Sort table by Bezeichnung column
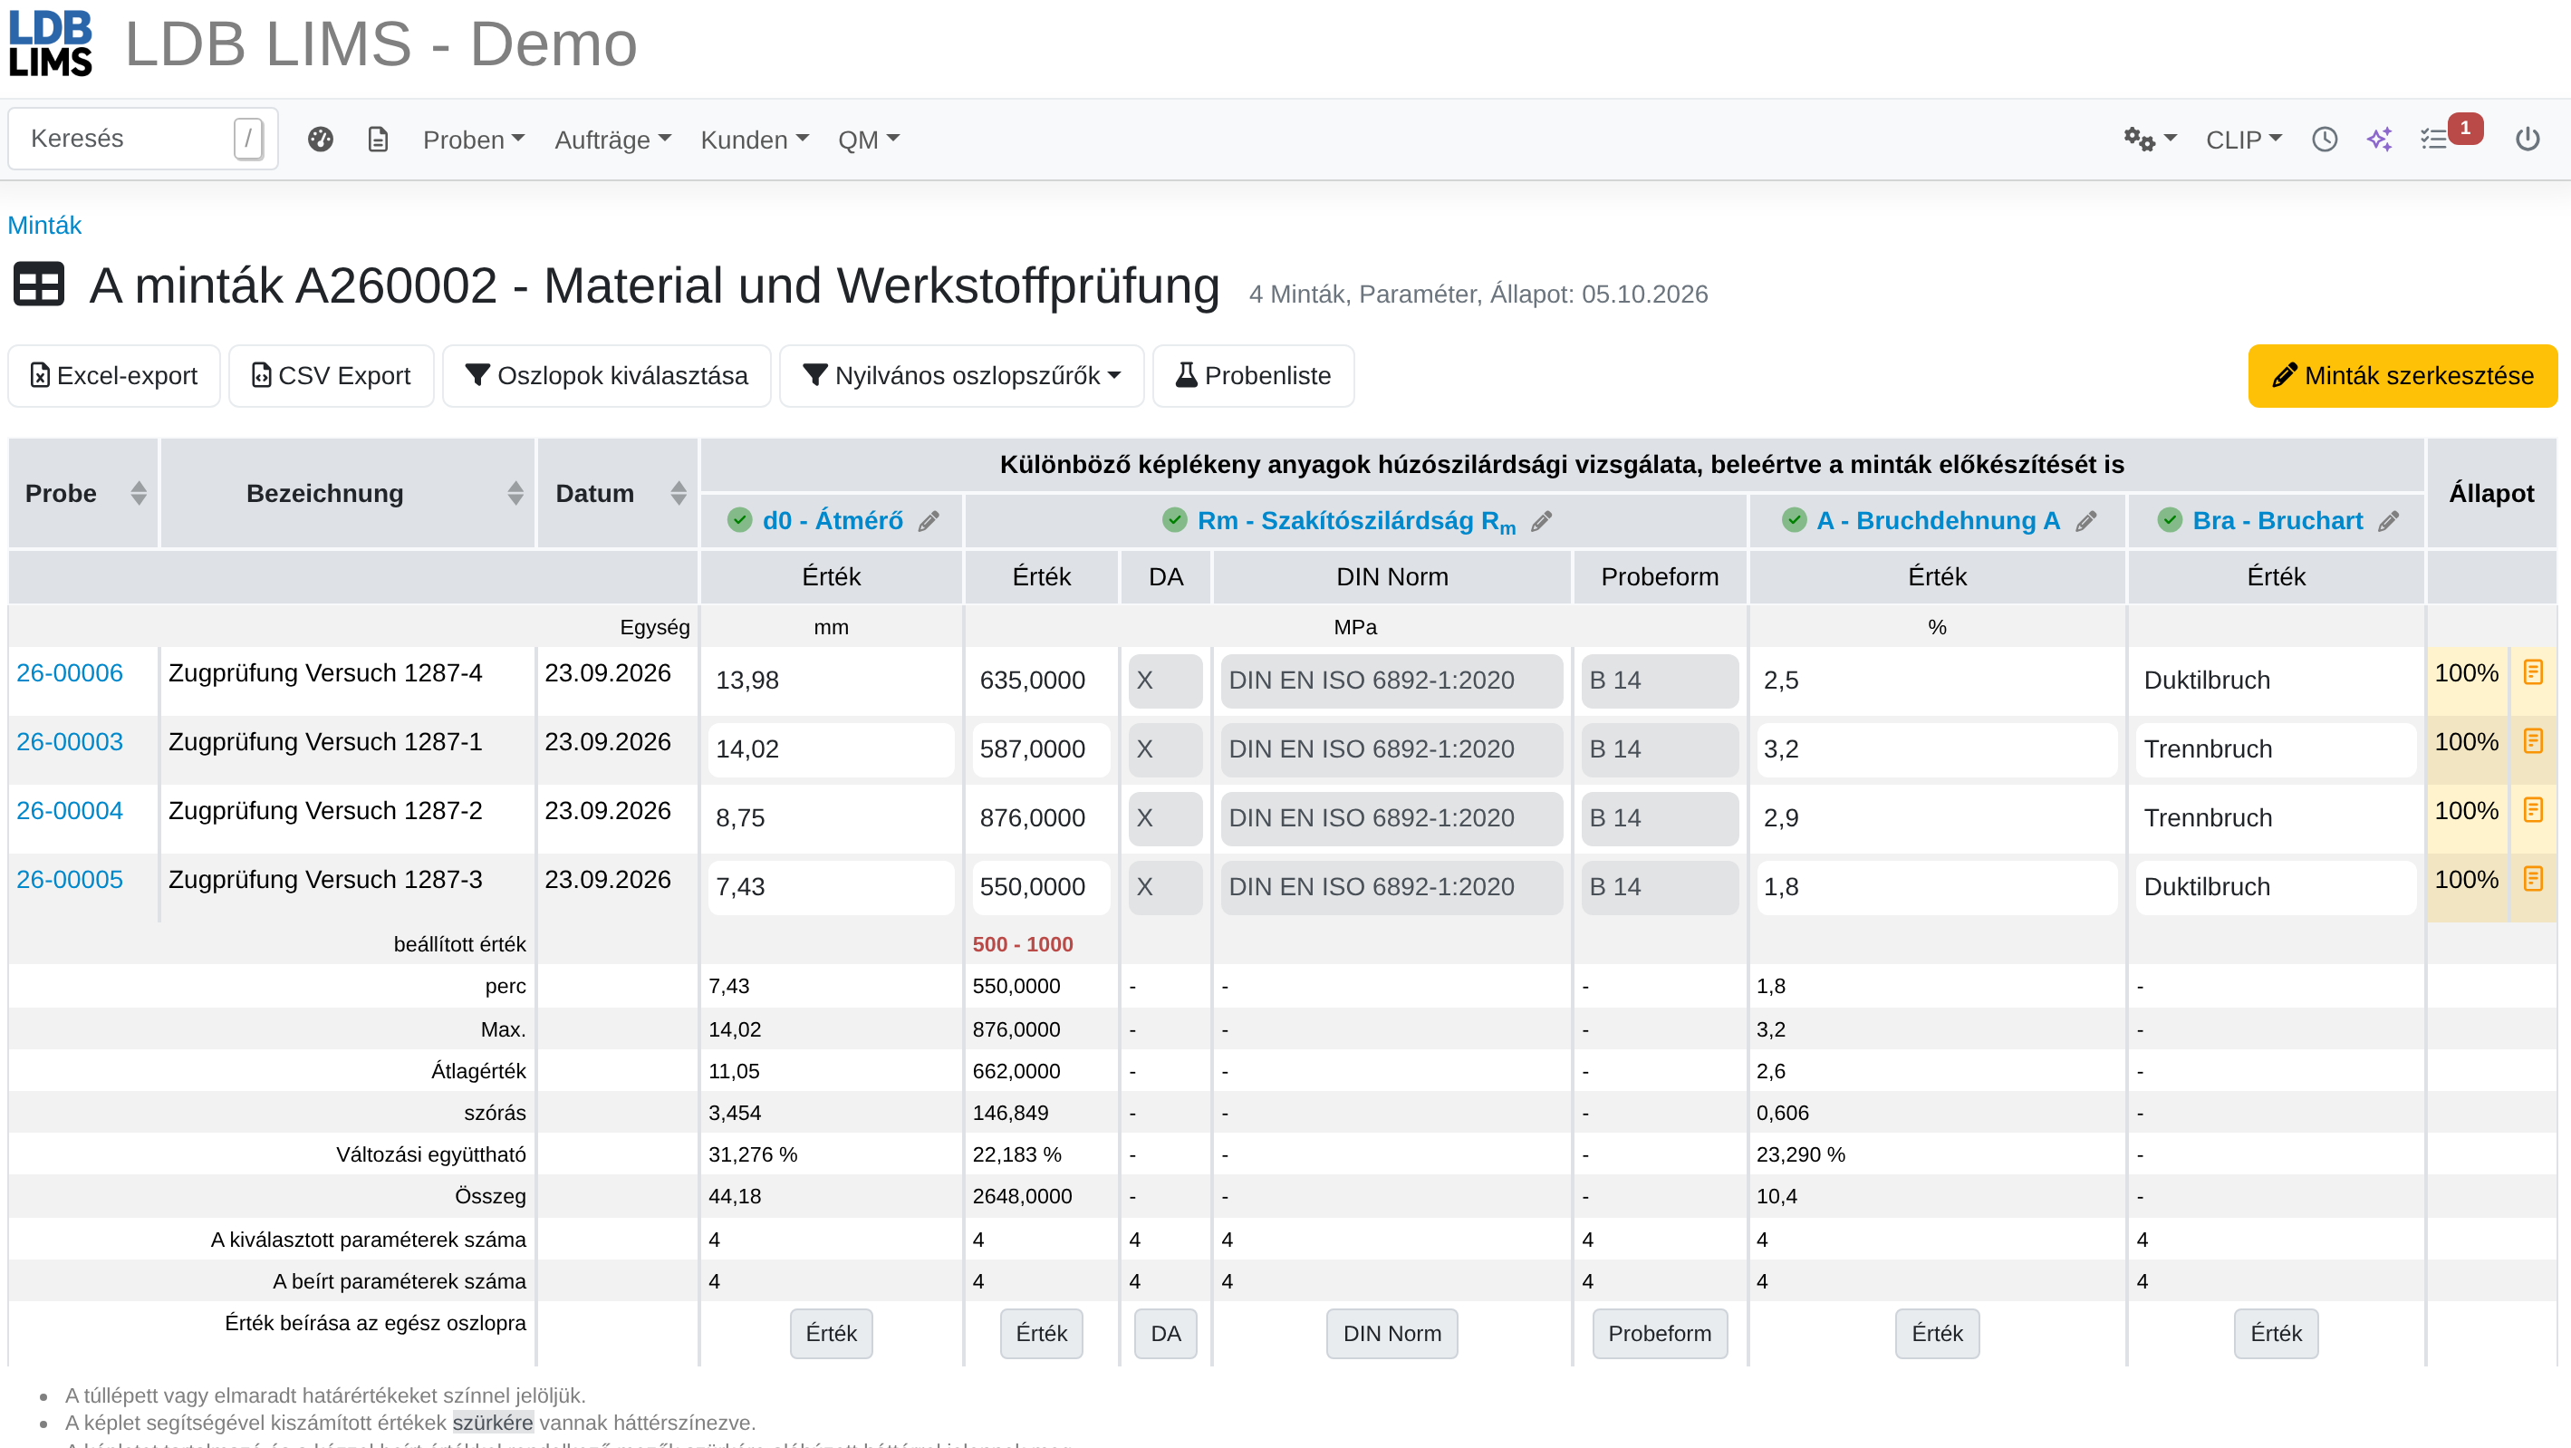This screenshot has height=1448, width=2571. click(515, 493)
